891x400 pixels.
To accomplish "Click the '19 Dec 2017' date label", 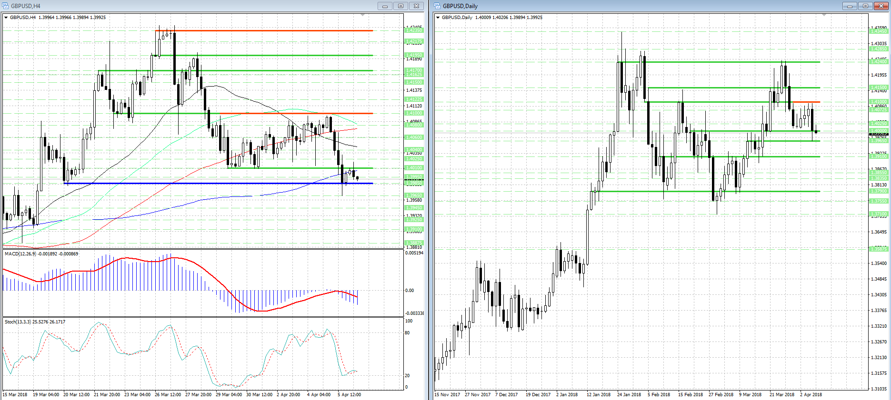I will coord(538,395).
